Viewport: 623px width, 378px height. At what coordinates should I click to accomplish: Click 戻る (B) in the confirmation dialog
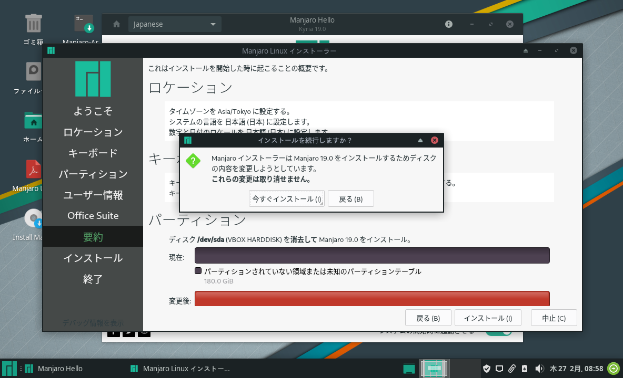tap(350, 199)
